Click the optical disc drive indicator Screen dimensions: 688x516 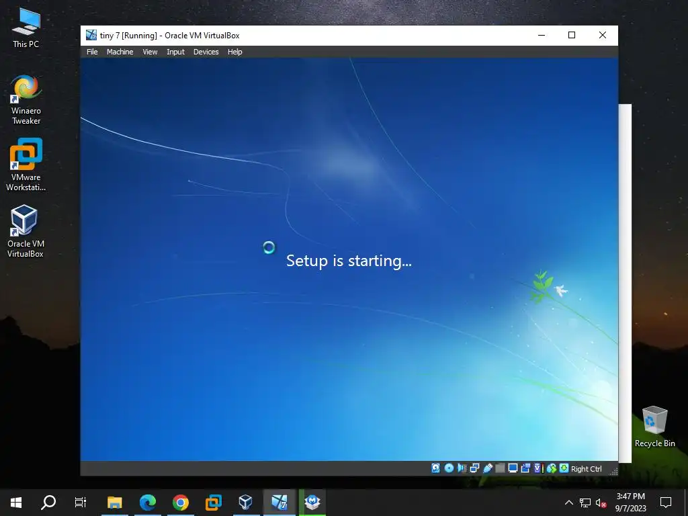coord(449,468)
